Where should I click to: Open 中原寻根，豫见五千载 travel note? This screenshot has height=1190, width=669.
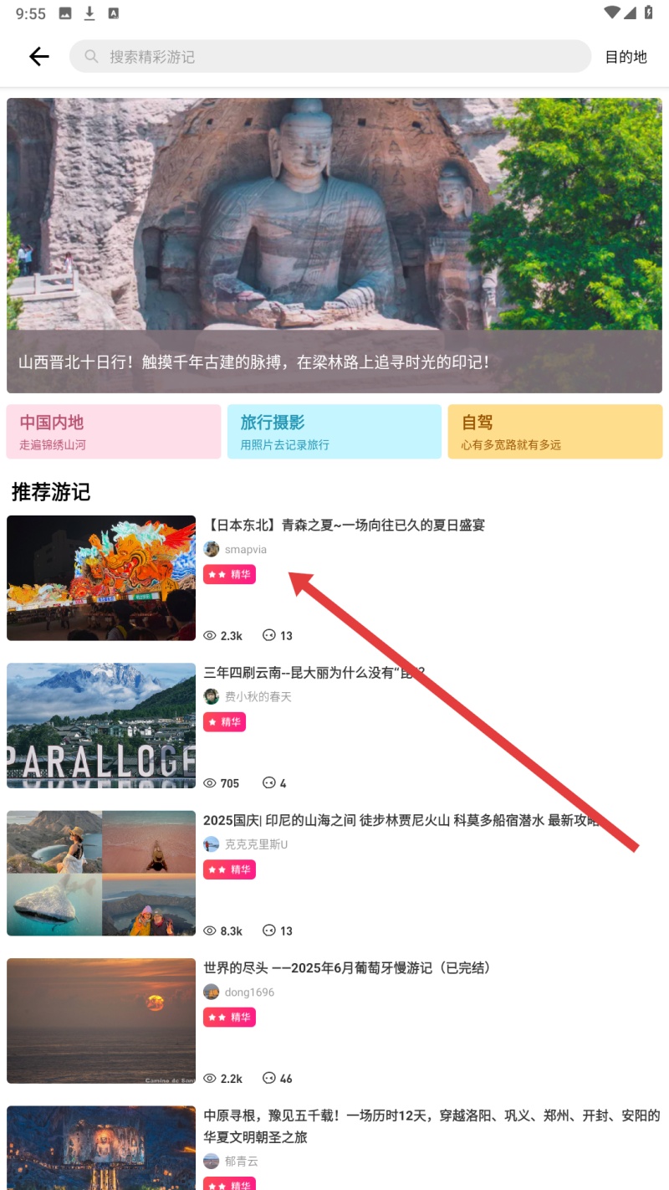click(432, 1126)
